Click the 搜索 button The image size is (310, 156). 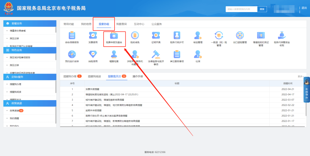262,9
